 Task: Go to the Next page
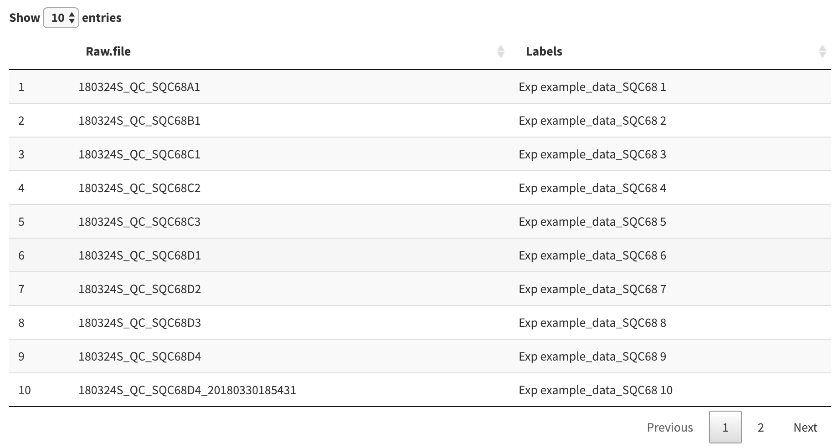805,427
